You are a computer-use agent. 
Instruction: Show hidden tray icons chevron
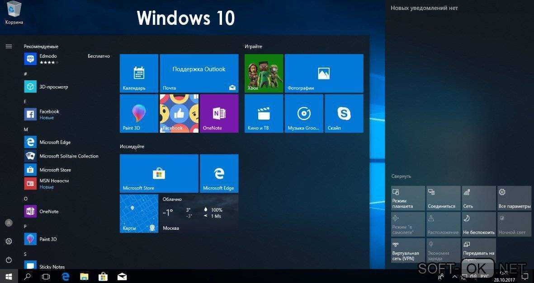(455, 277)
